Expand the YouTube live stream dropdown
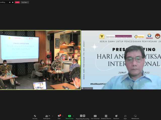The image size is (161, 120). coord(25,2)
